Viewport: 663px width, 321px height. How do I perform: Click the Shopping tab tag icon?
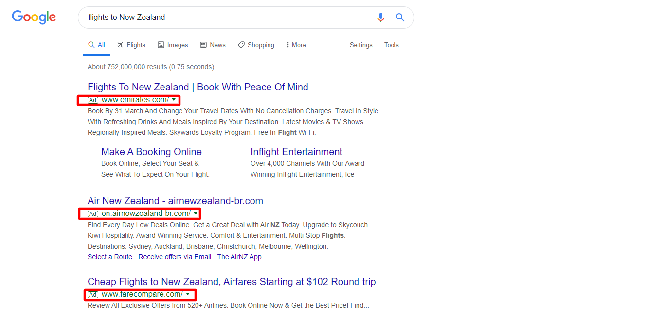pyautogui.click(x=241, y=44)
